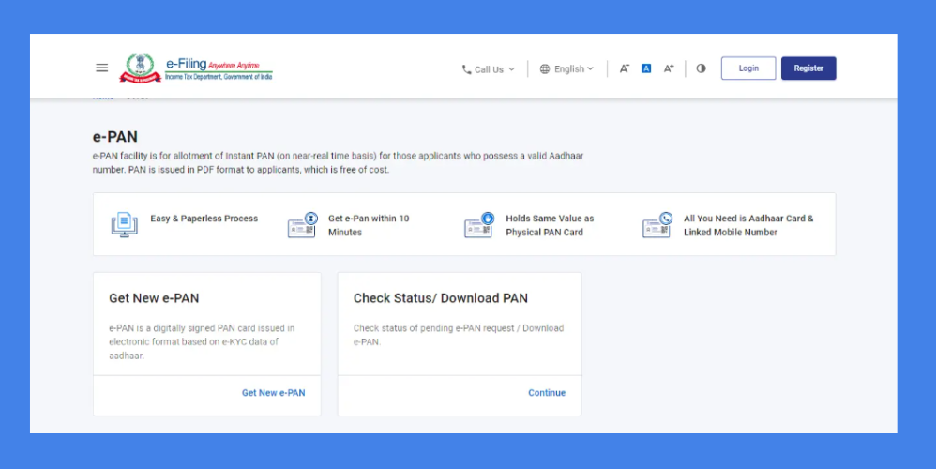The height and width of the screenshot is (469, 936).
Task: Click Check status of pending e-PAN request text
Action: [x=459, y=335]
